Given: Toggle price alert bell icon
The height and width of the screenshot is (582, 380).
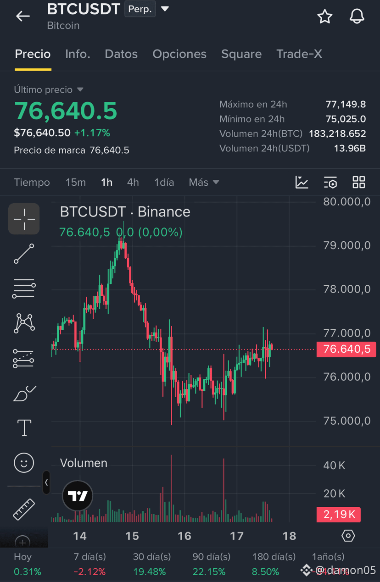Looking at the screenshot, I should 357,17.
